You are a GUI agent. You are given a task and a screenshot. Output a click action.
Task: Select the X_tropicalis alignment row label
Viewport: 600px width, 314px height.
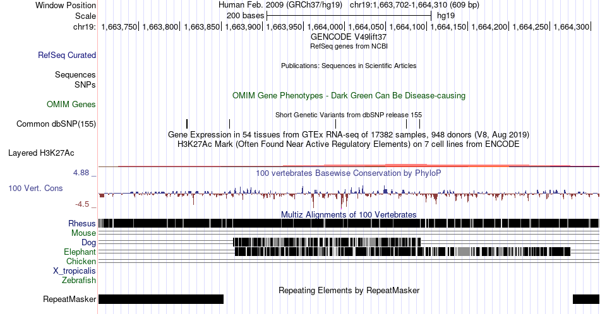click(x=74, y=271)
